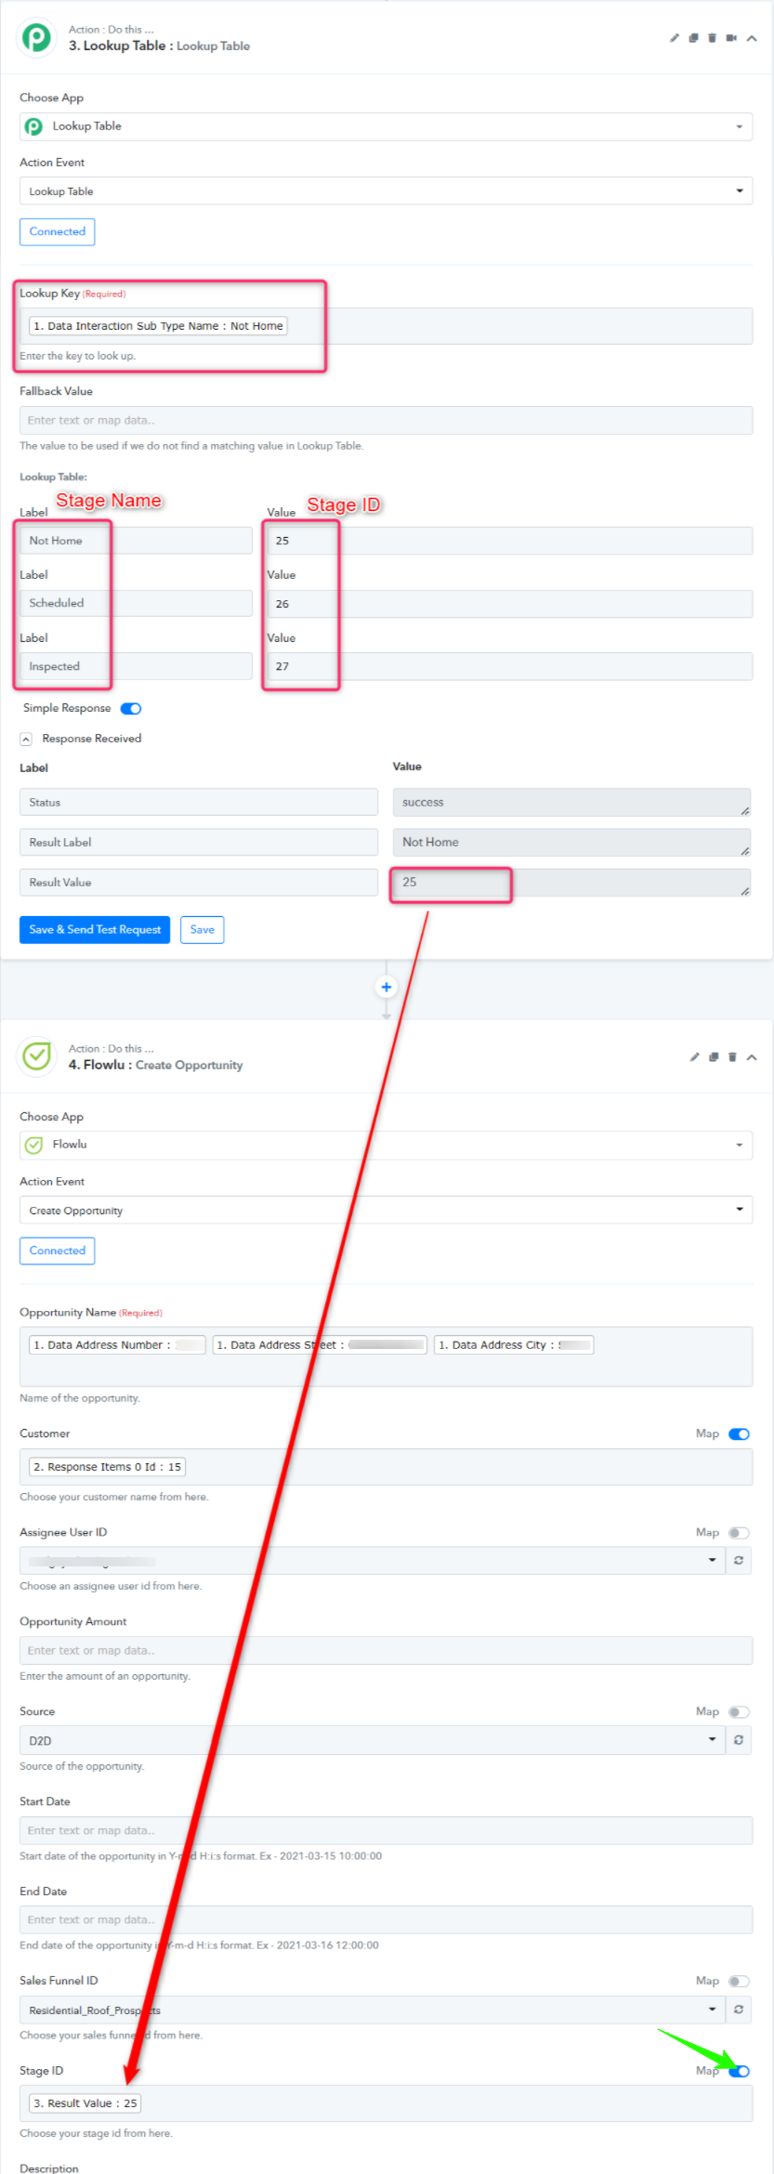Click Save & Send Test Request button

coord(95,930)
